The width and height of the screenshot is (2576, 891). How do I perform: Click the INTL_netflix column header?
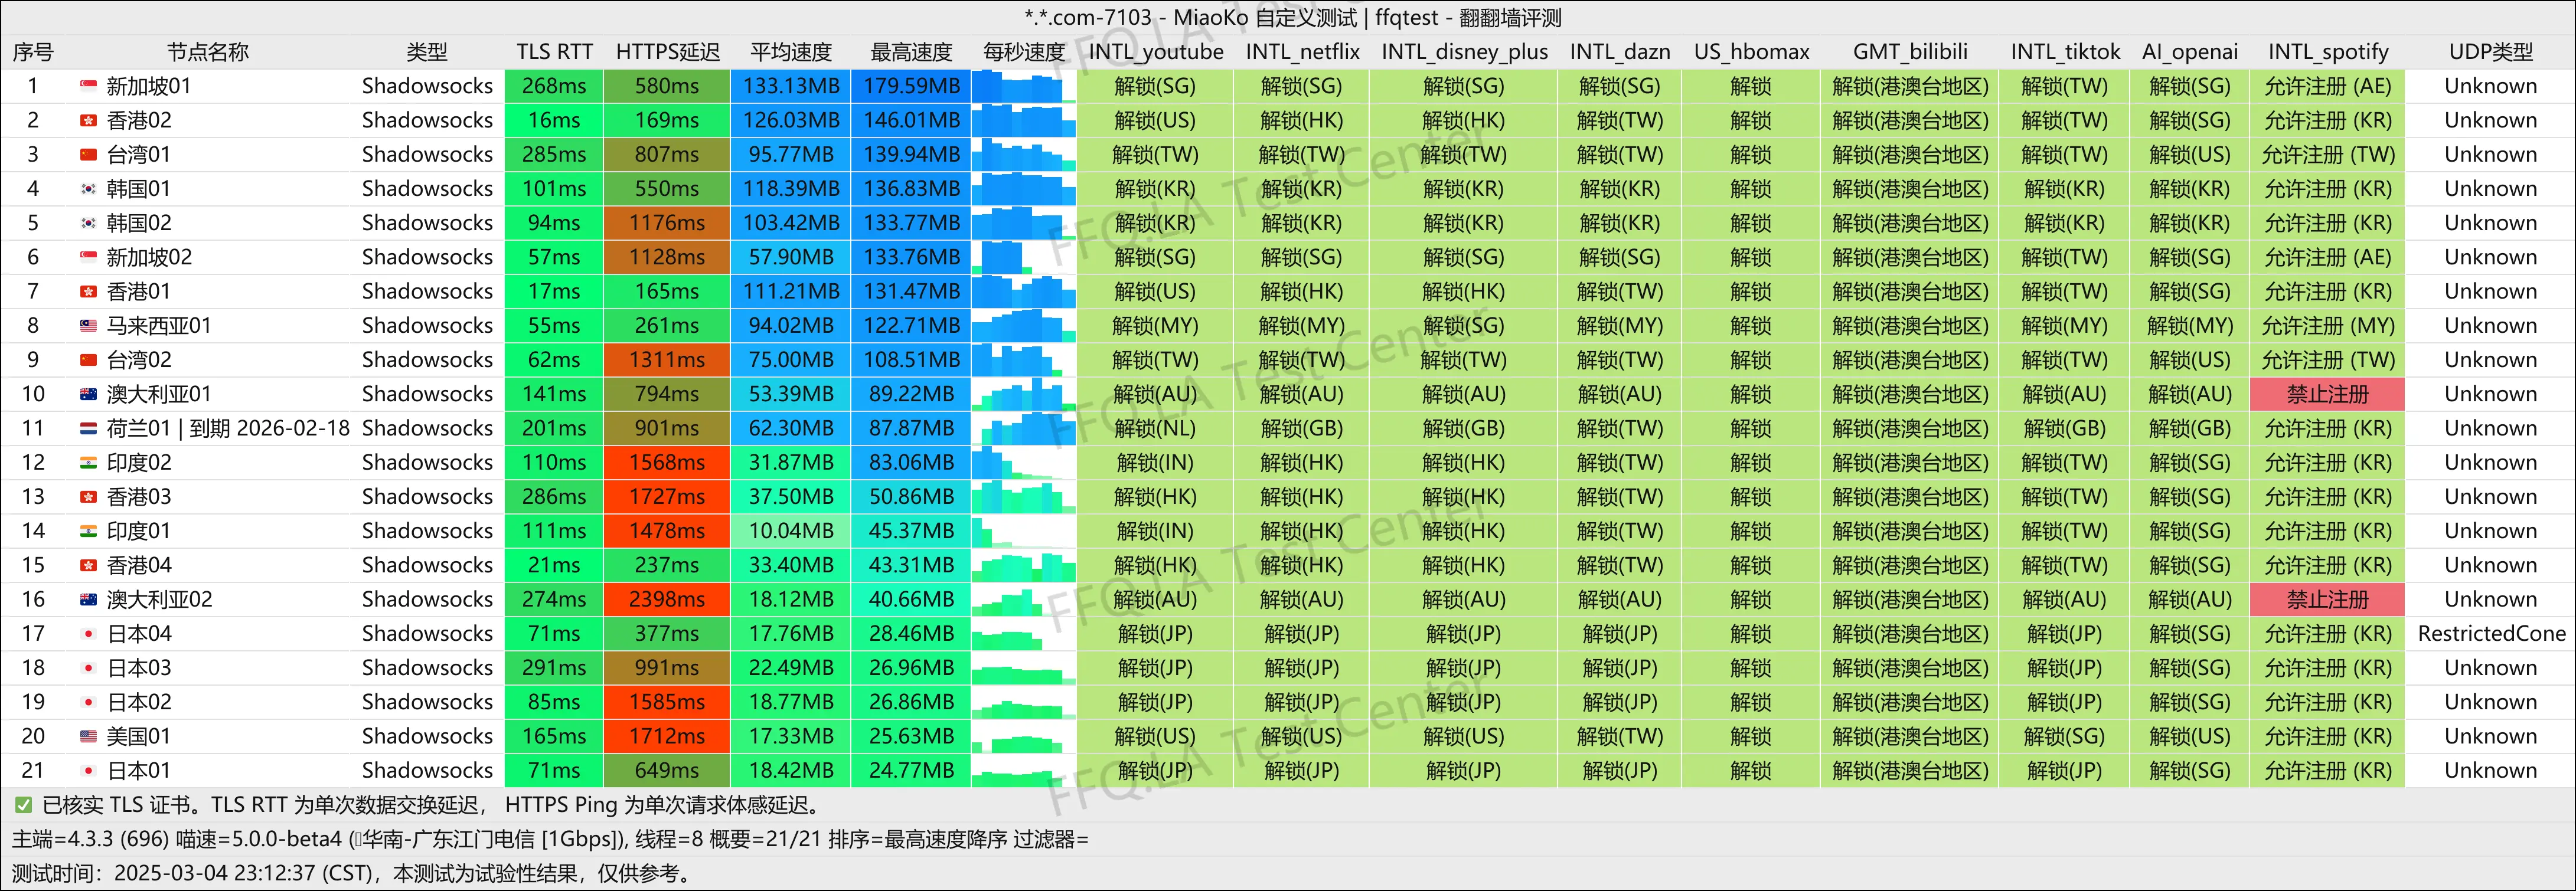(x=1302, y=52)
